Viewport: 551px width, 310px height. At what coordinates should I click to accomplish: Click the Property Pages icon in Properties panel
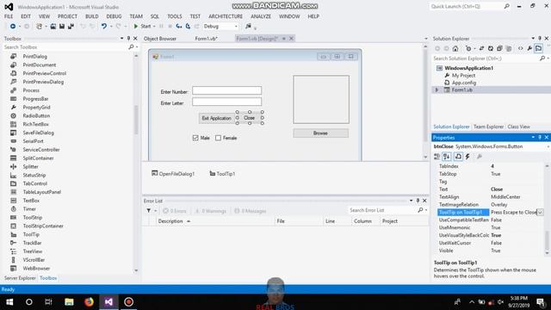coord(480,157)
